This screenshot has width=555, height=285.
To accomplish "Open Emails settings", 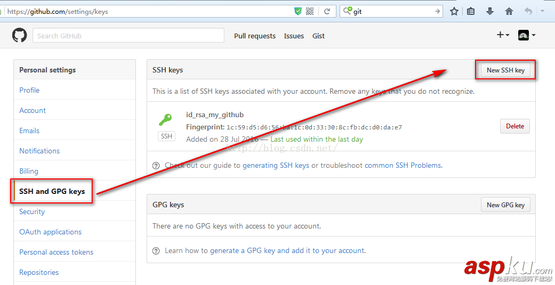I will point(29,131).
